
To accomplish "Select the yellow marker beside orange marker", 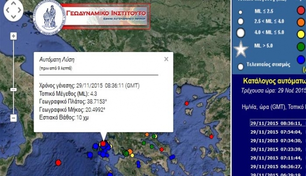I will click(x=132, y=155).
